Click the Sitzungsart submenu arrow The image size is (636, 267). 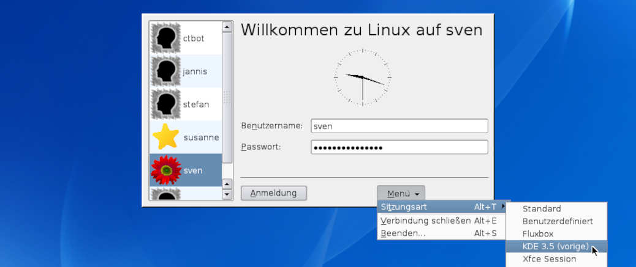click(x=504, y=207)
